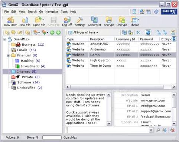Click the magnifier search icon next to the search field

158,130
